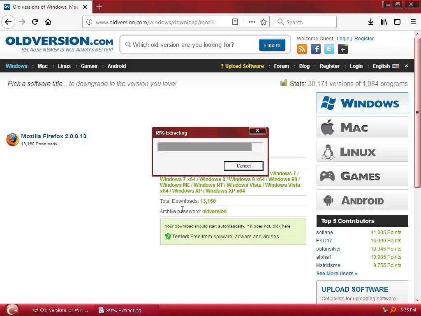This screenshot has width=421, height=316.
Task: Open the downloads arrow icon in toolbar
Action: pos(370,22)
